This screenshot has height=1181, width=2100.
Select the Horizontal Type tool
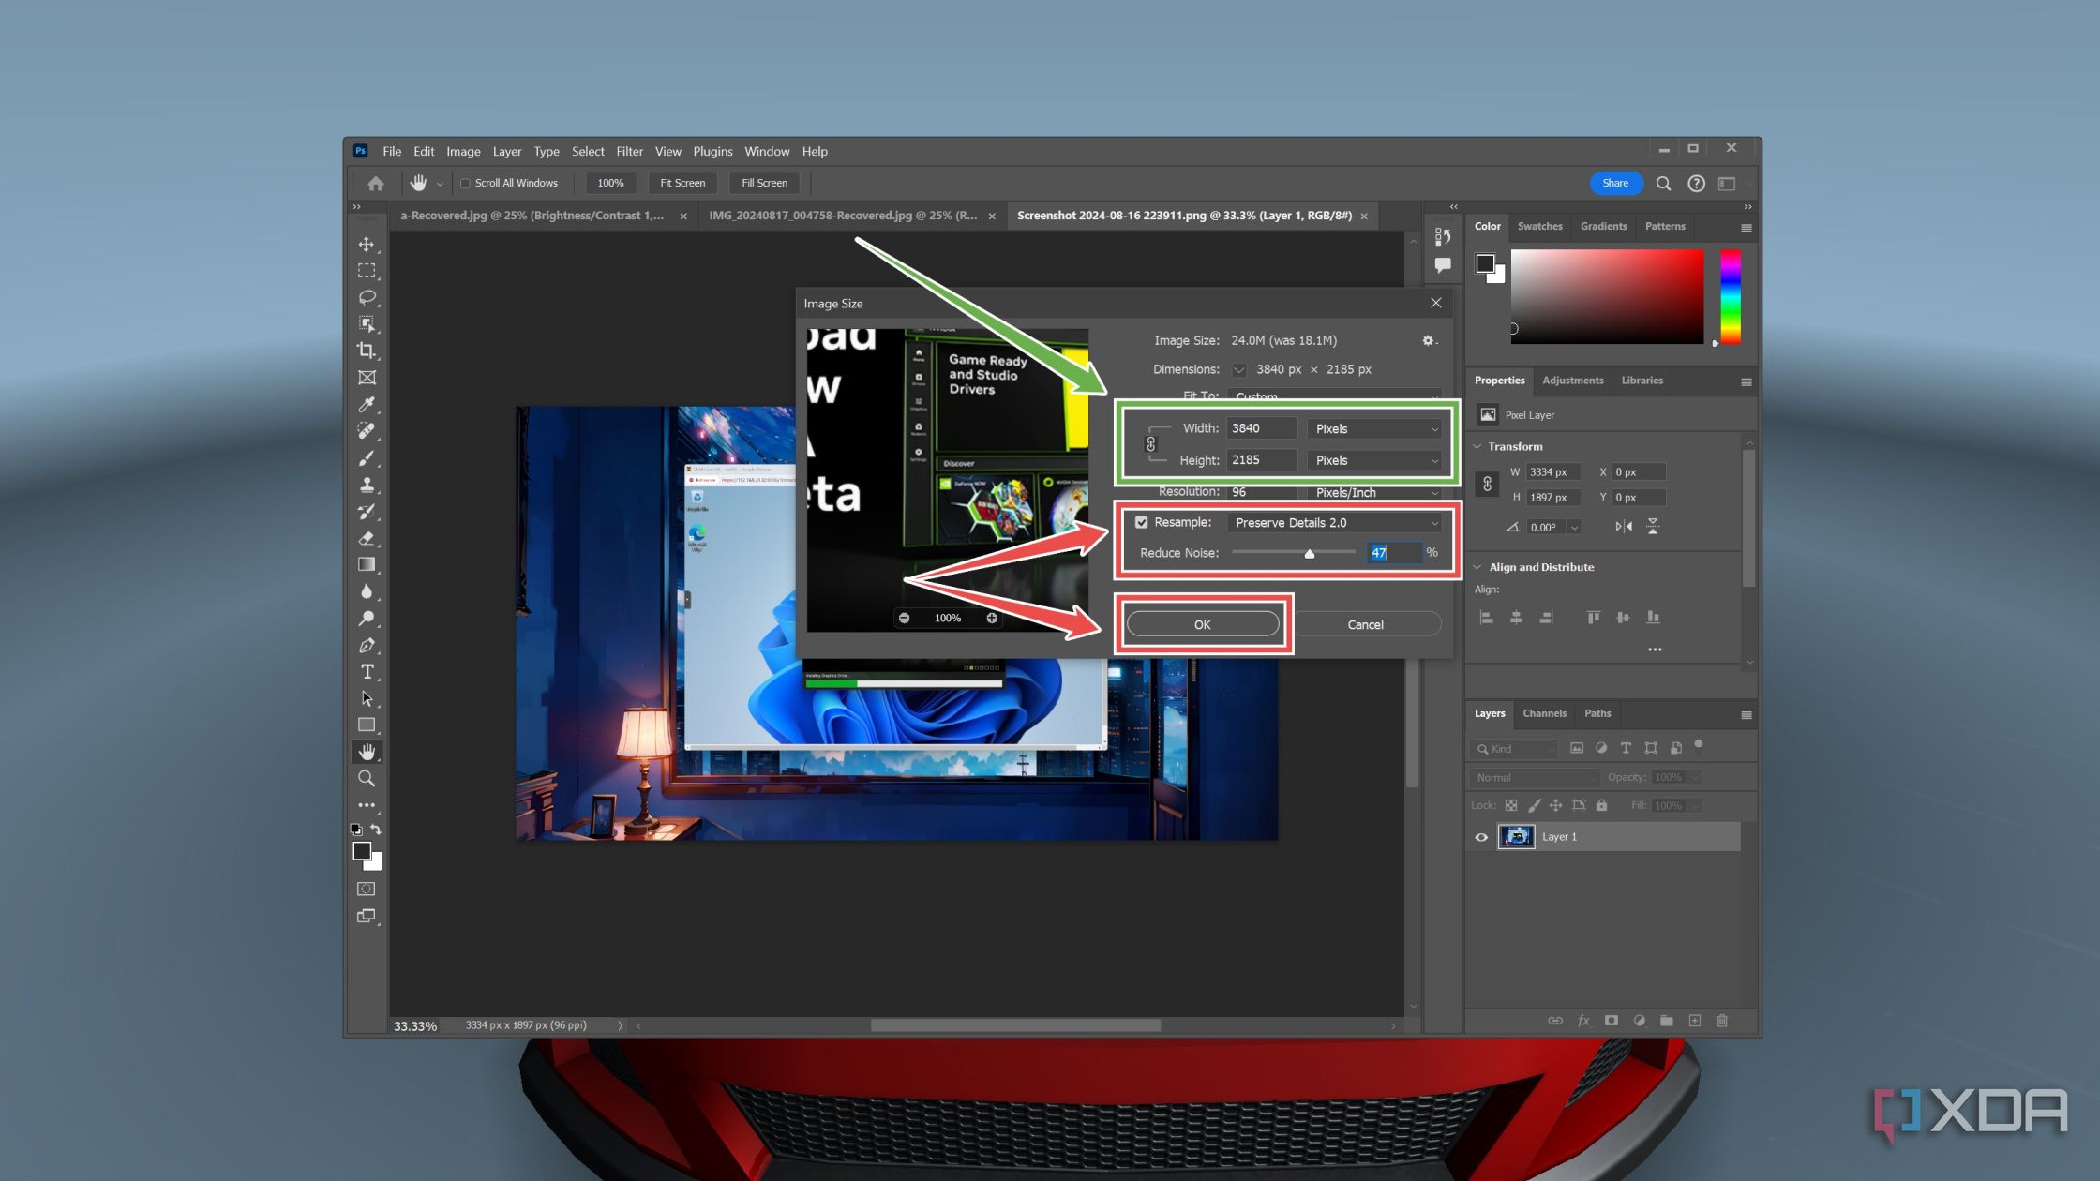(x=367, y=672)
